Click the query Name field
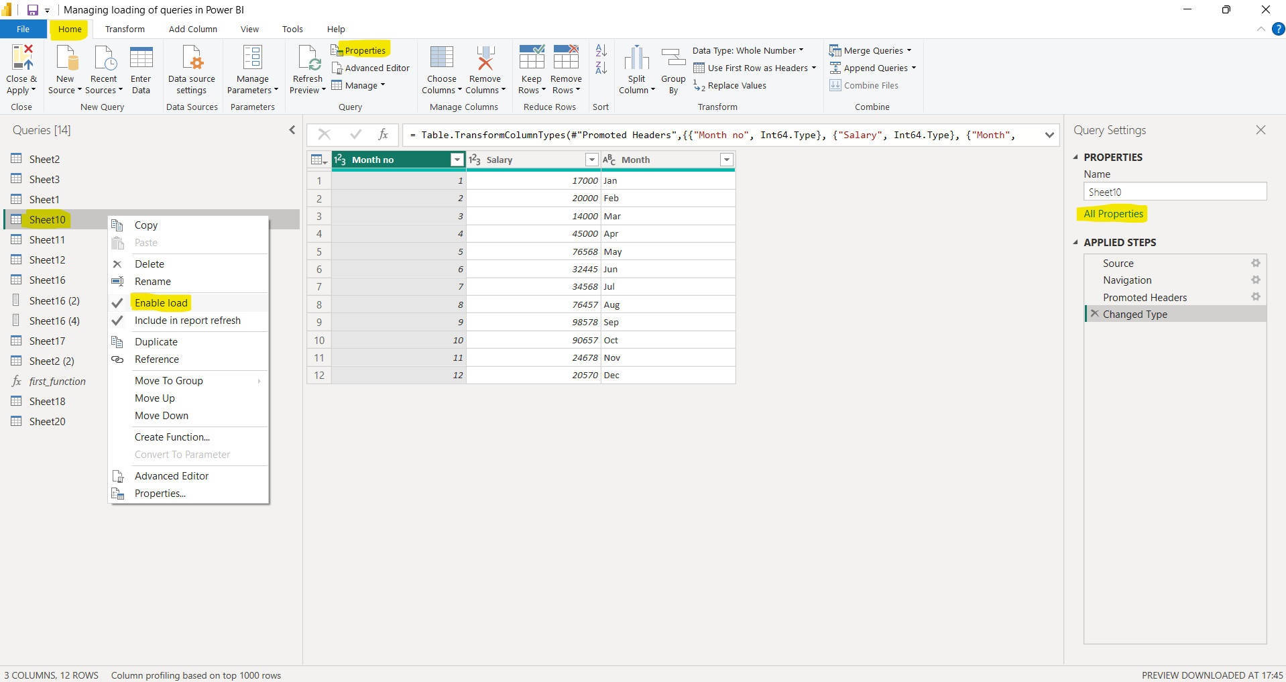The height and width of the screenshot is (682, 1286). [x=1174, y=191]
